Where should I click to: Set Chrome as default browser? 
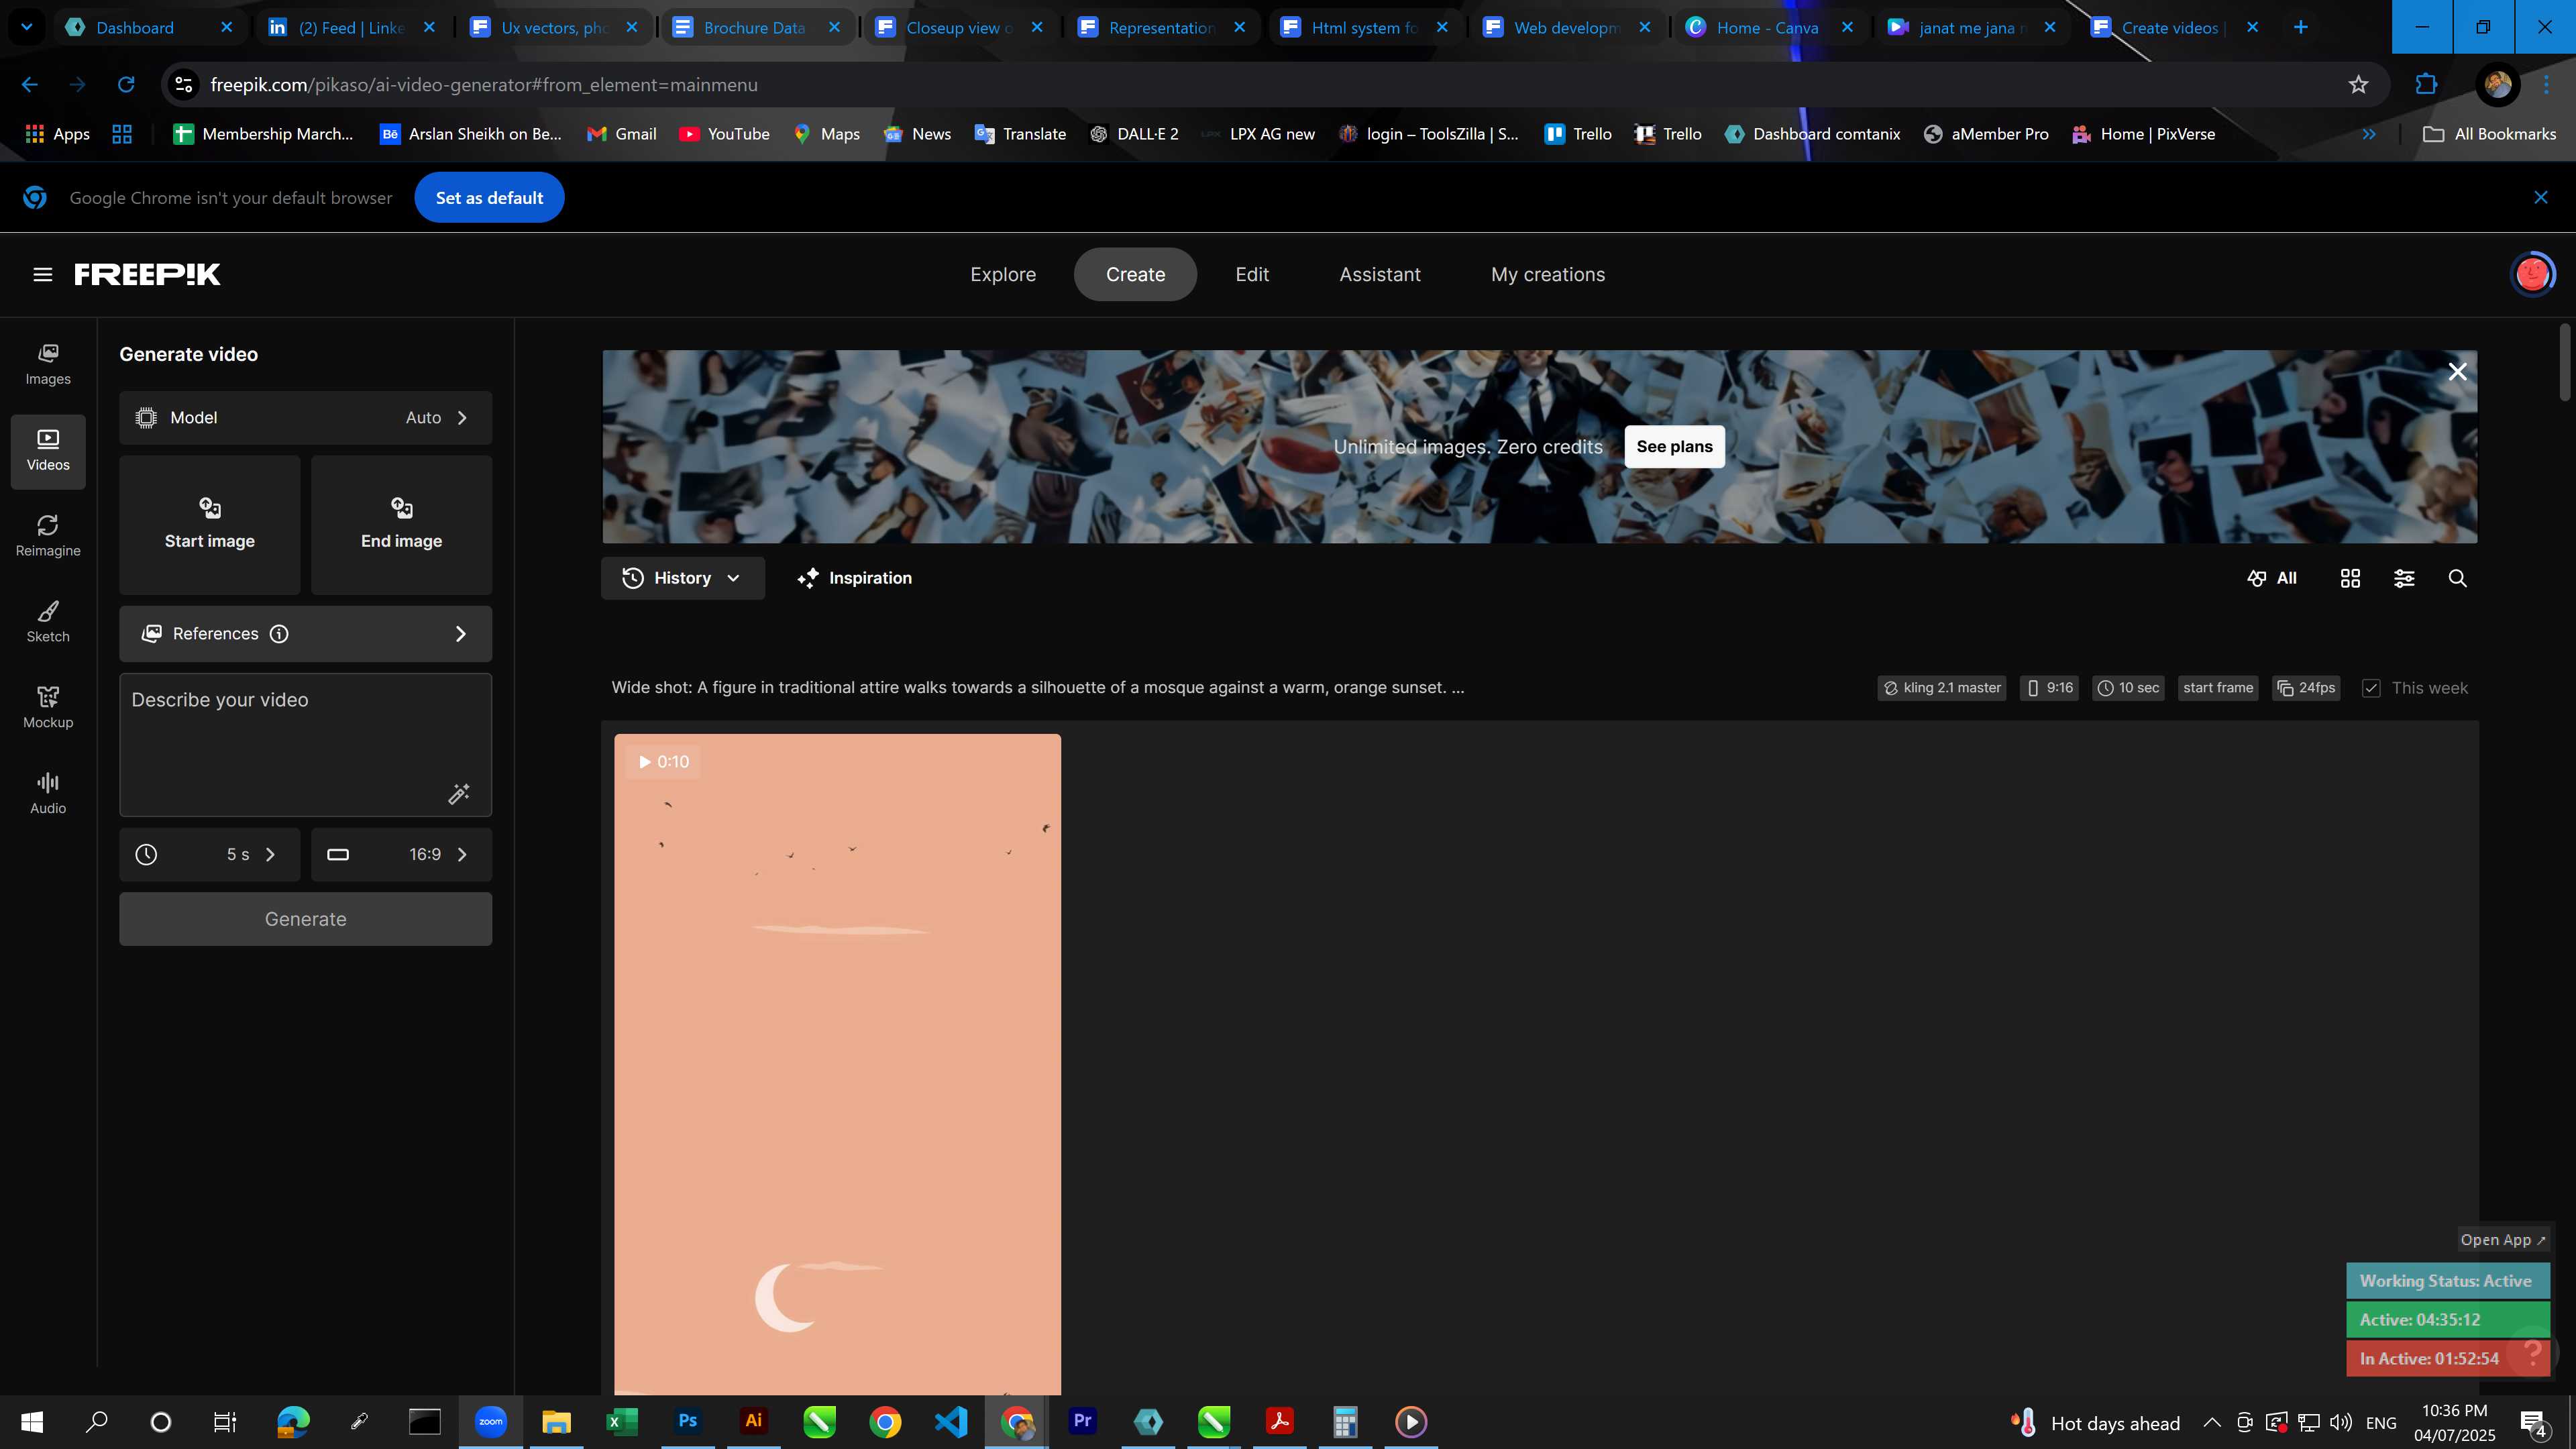(489, 198)
